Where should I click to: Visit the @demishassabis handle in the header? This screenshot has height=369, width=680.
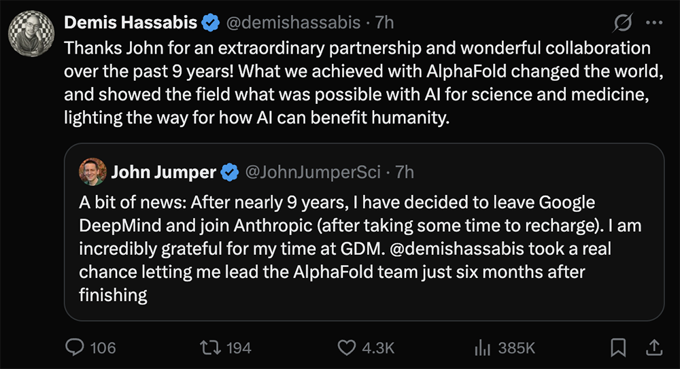(x=293, y=22)
